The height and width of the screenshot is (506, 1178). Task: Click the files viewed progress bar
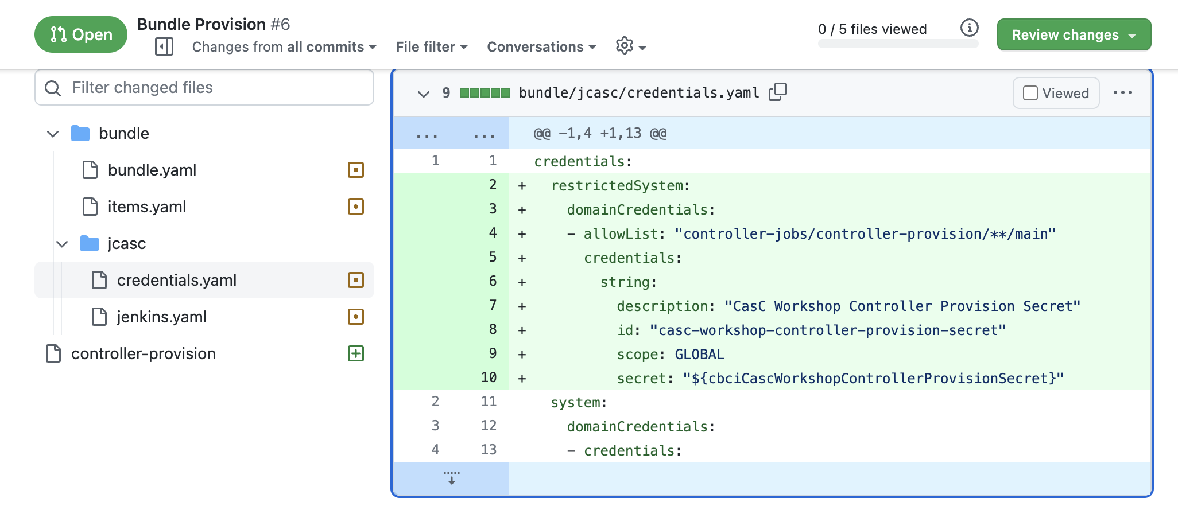click(898, 44)
